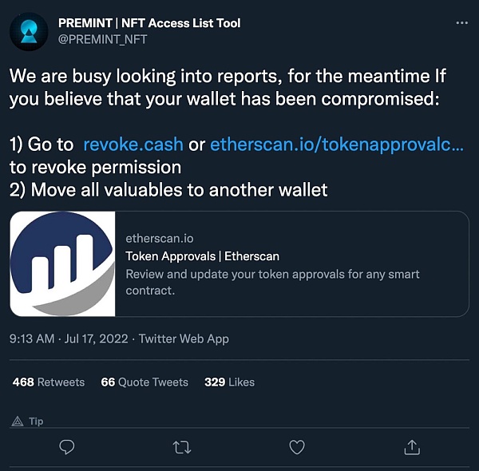Click the retweet arrows icon
The width and height of the screenshot is (479, 471).
click(x=182, y=447)
